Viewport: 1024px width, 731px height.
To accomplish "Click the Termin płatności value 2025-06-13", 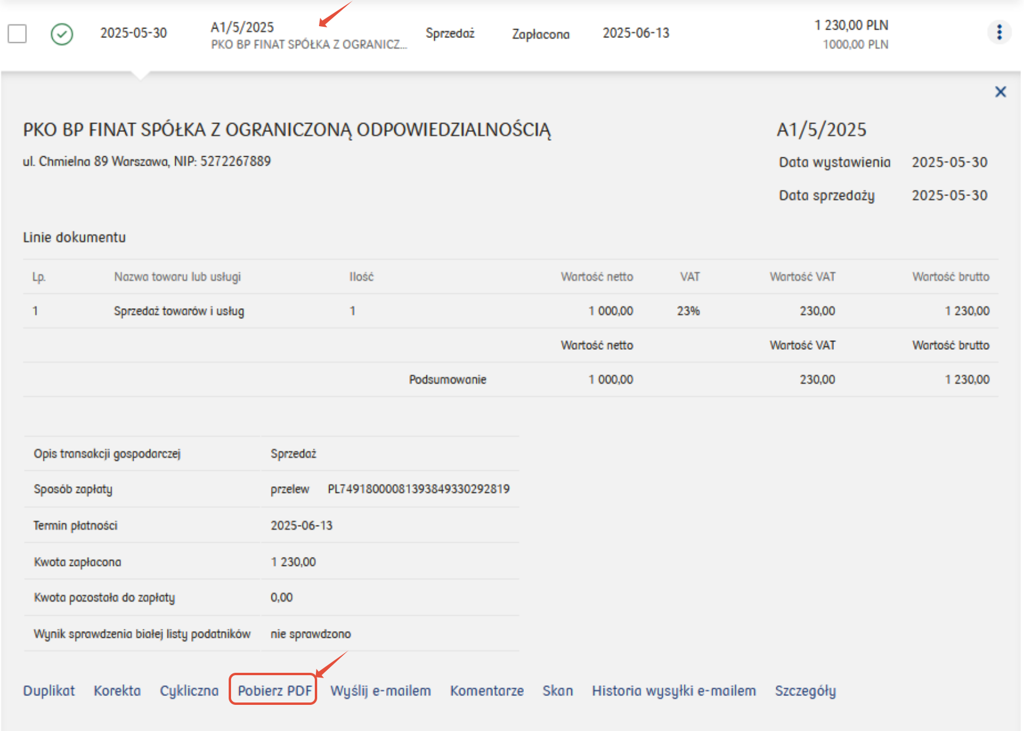I will coord(302,526).
